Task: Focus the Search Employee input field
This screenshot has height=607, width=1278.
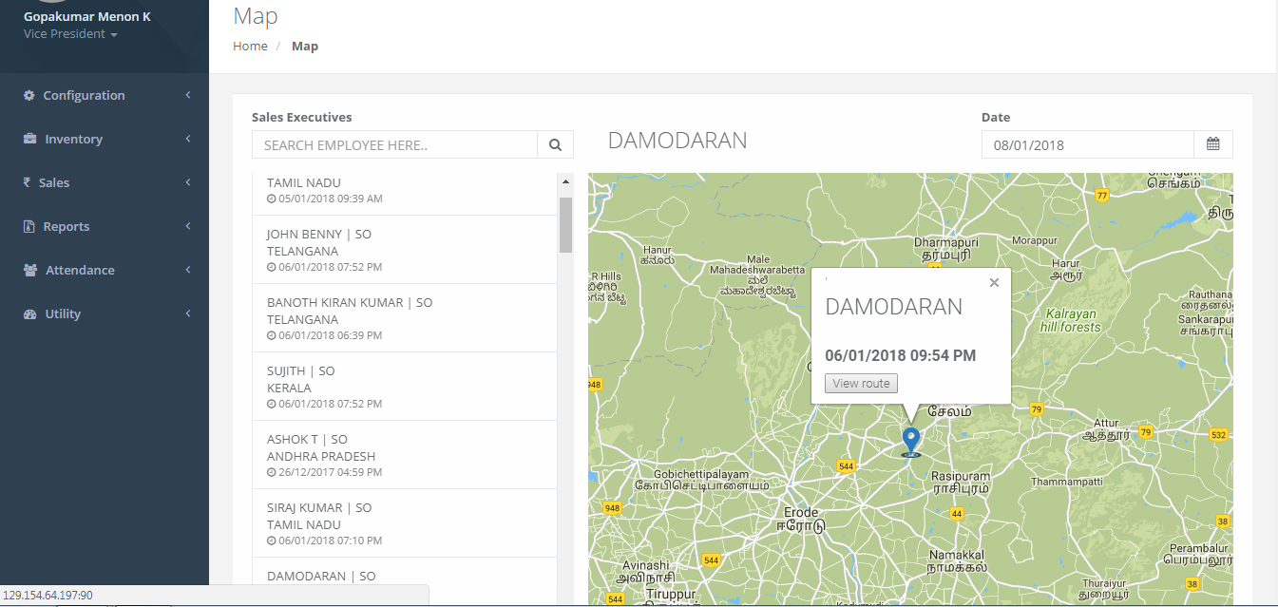Action: (395, 145)
